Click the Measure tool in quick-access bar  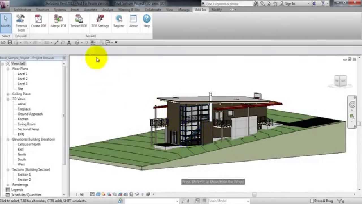tap(47, 43)
